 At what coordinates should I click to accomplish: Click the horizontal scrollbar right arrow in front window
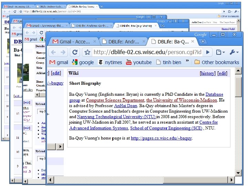pyautogui.click(x=231, y=180)
